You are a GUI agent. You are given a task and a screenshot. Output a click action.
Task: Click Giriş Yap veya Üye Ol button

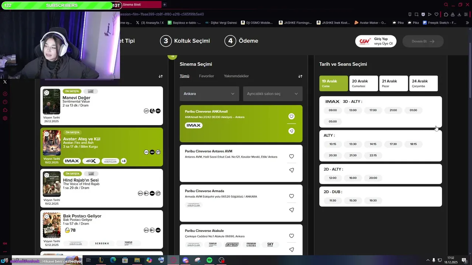point(376,41)
